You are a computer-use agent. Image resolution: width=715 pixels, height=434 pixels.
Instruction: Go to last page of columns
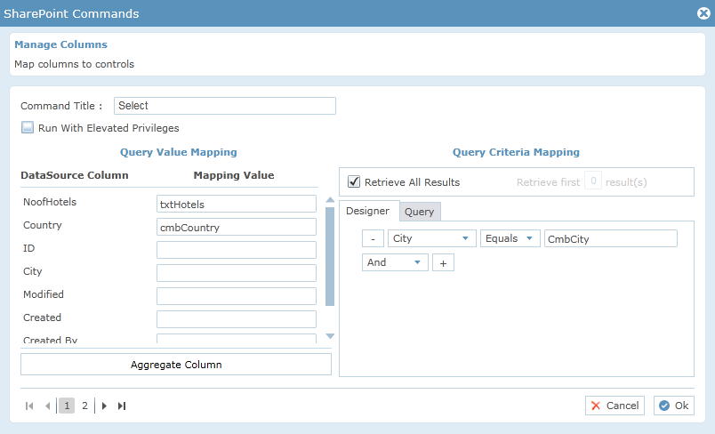pyautogui.click(x=122, y=406)
